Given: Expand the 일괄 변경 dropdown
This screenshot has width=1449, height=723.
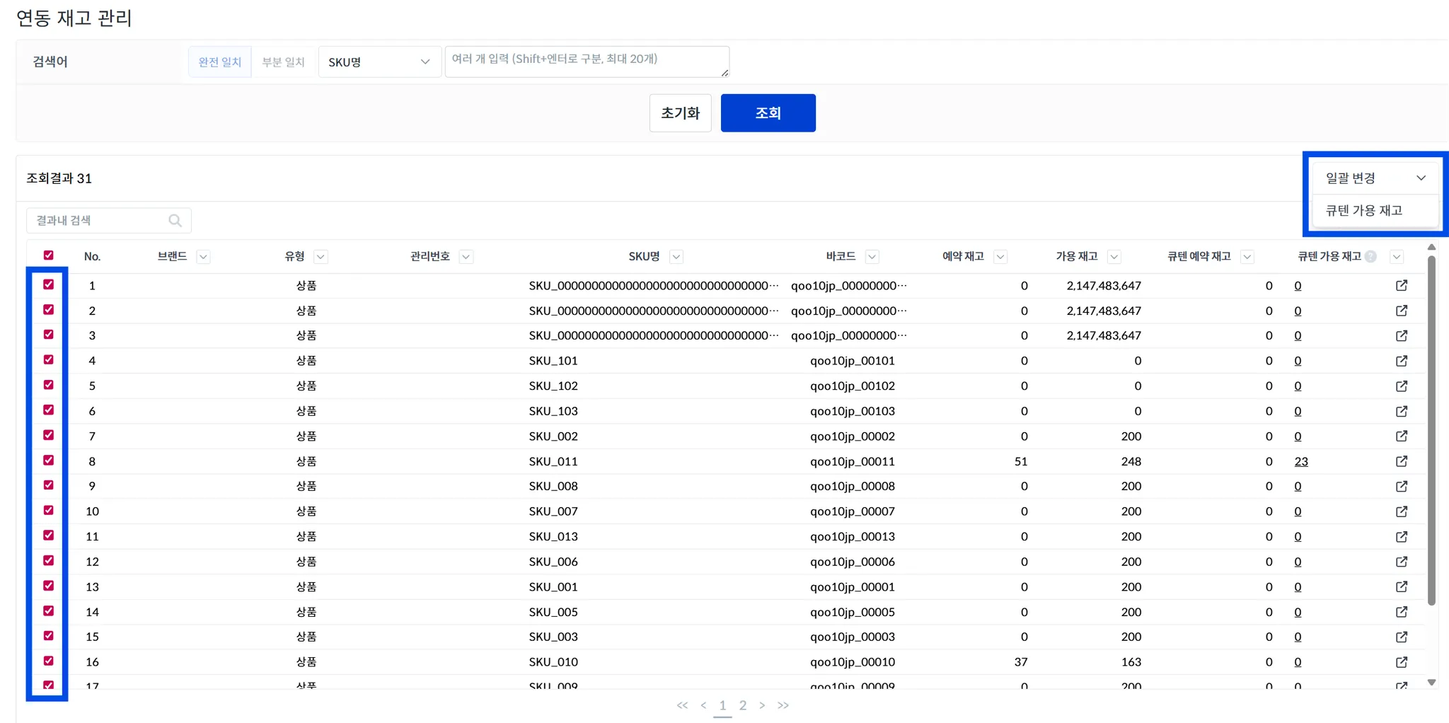Looking at the screenshot, I should pos(1375,178).
